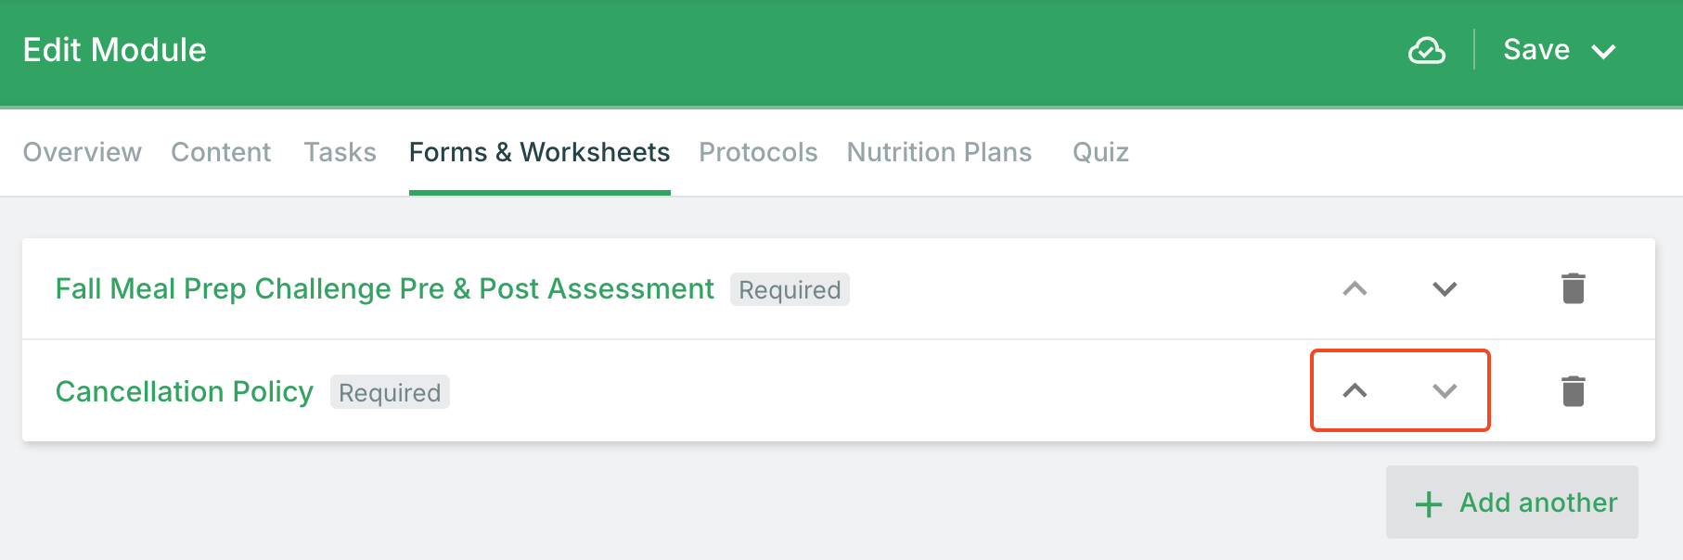1683x560 pixels.
Task: Delete the Cancellation Policy form
Action: pos(1573,391)
